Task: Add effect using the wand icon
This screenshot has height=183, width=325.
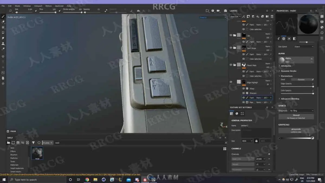Action: 243,17
